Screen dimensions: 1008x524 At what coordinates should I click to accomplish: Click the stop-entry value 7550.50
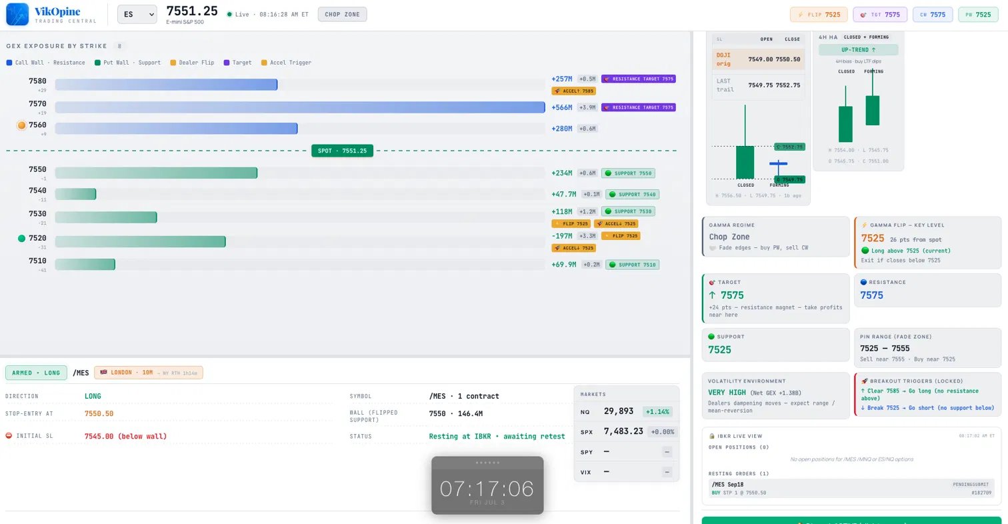[x=99, y=413]
